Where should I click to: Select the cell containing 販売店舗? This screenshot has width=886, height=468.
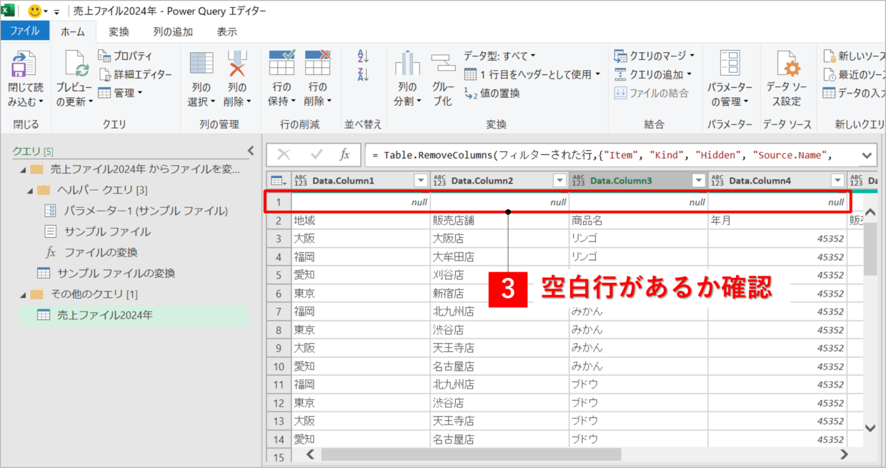(499, 221)
